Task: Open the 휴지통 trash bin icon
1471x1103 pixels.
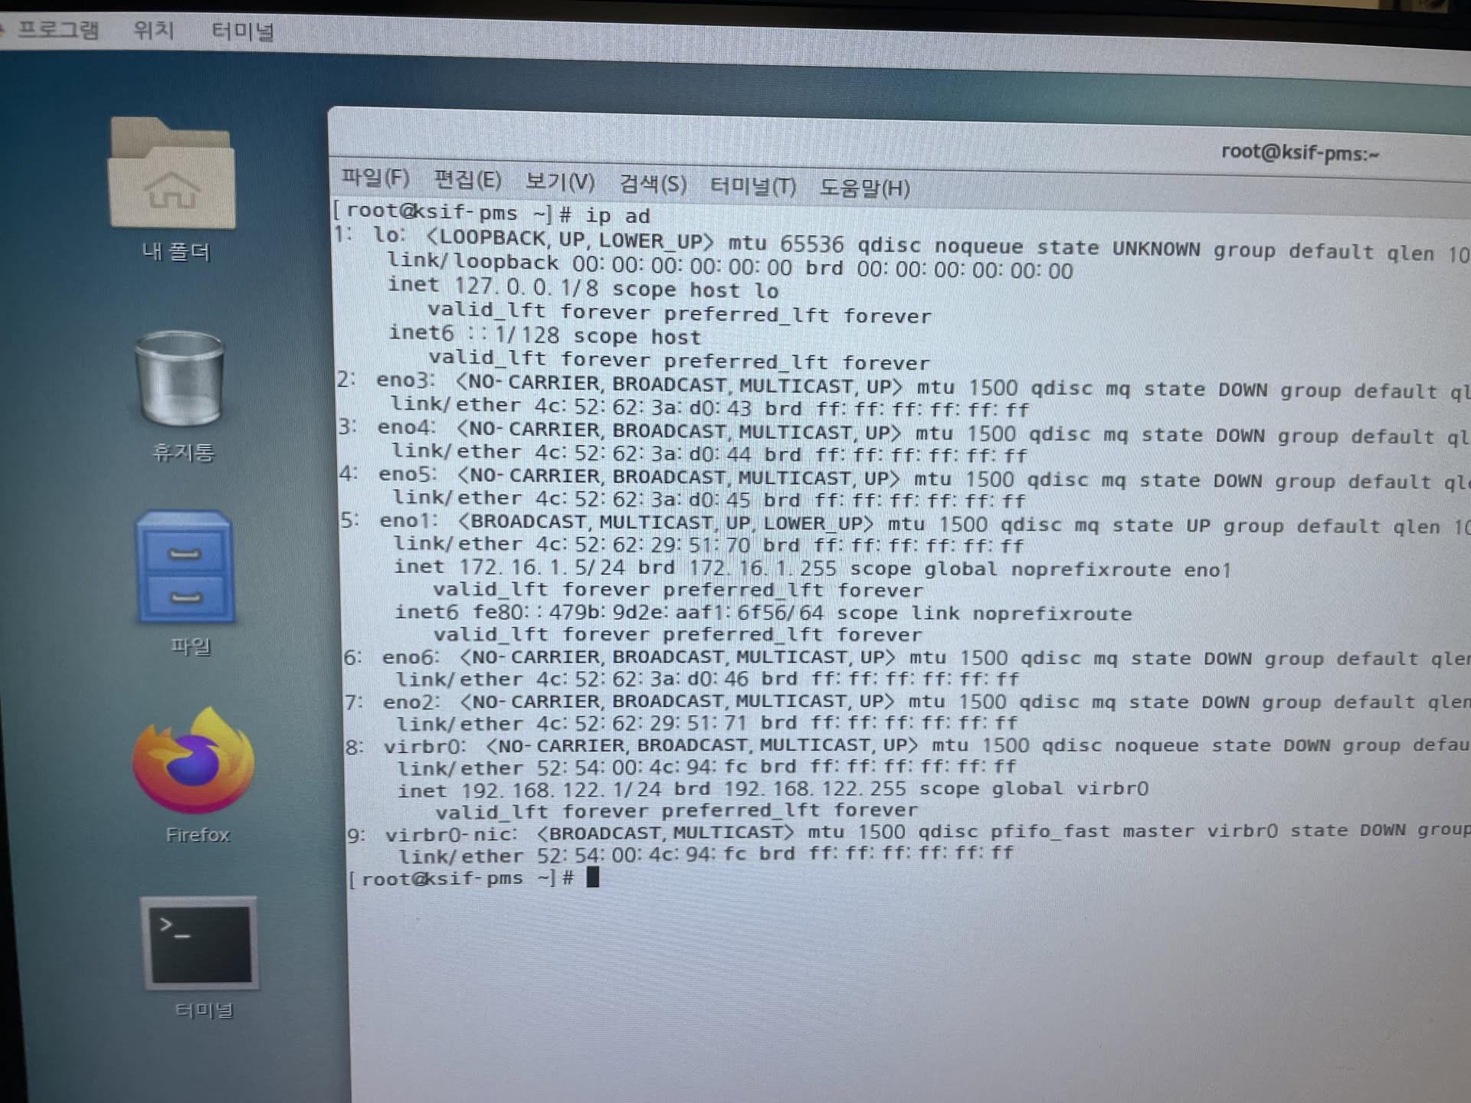Action: click(180, 378)
